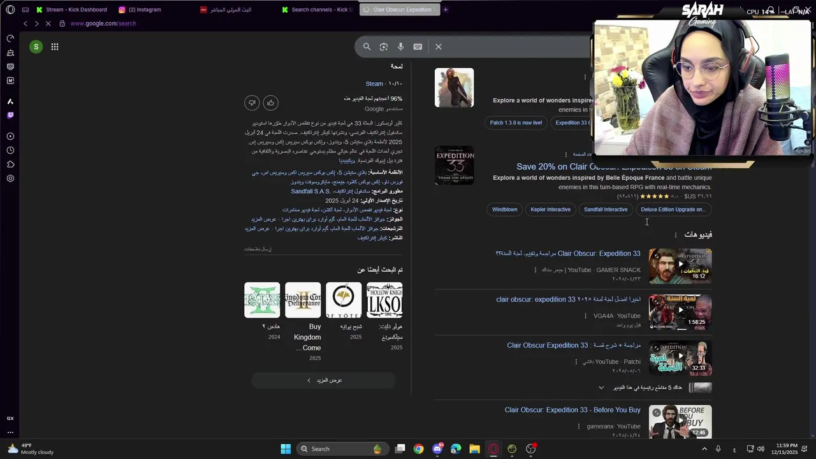The width and height of the screenshot is (816, 459).
Task: Click the Kepler Interactive chip
Action: point(550,209)
